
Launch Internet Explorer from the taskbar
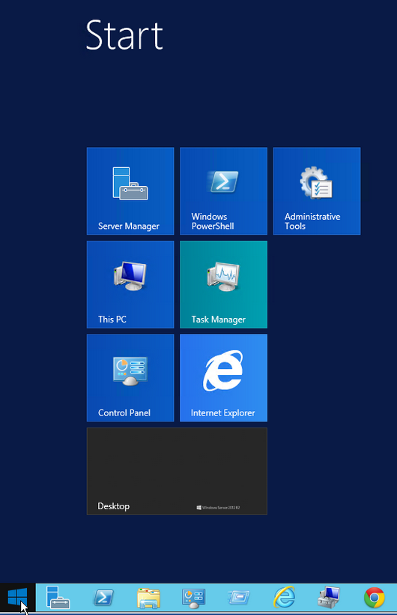pos(284,597)
